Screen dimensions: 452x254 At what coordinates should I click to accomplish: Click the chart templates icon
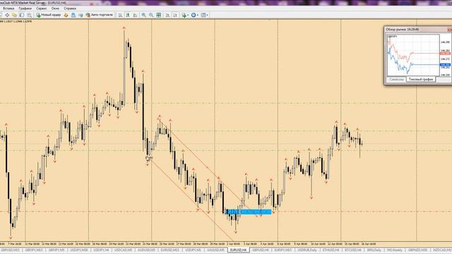click(203, 15)
